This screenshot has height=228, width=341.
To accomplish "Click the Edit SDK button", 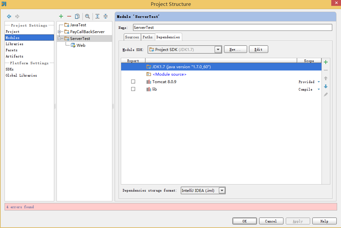I will tap(258, 49).
